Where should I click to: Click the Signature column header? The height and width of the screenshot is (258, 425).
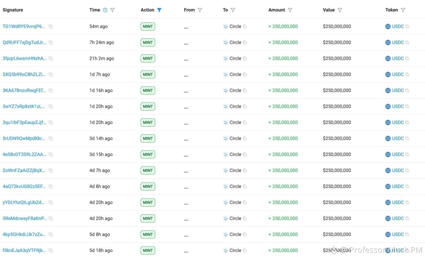tap(13, 10)
